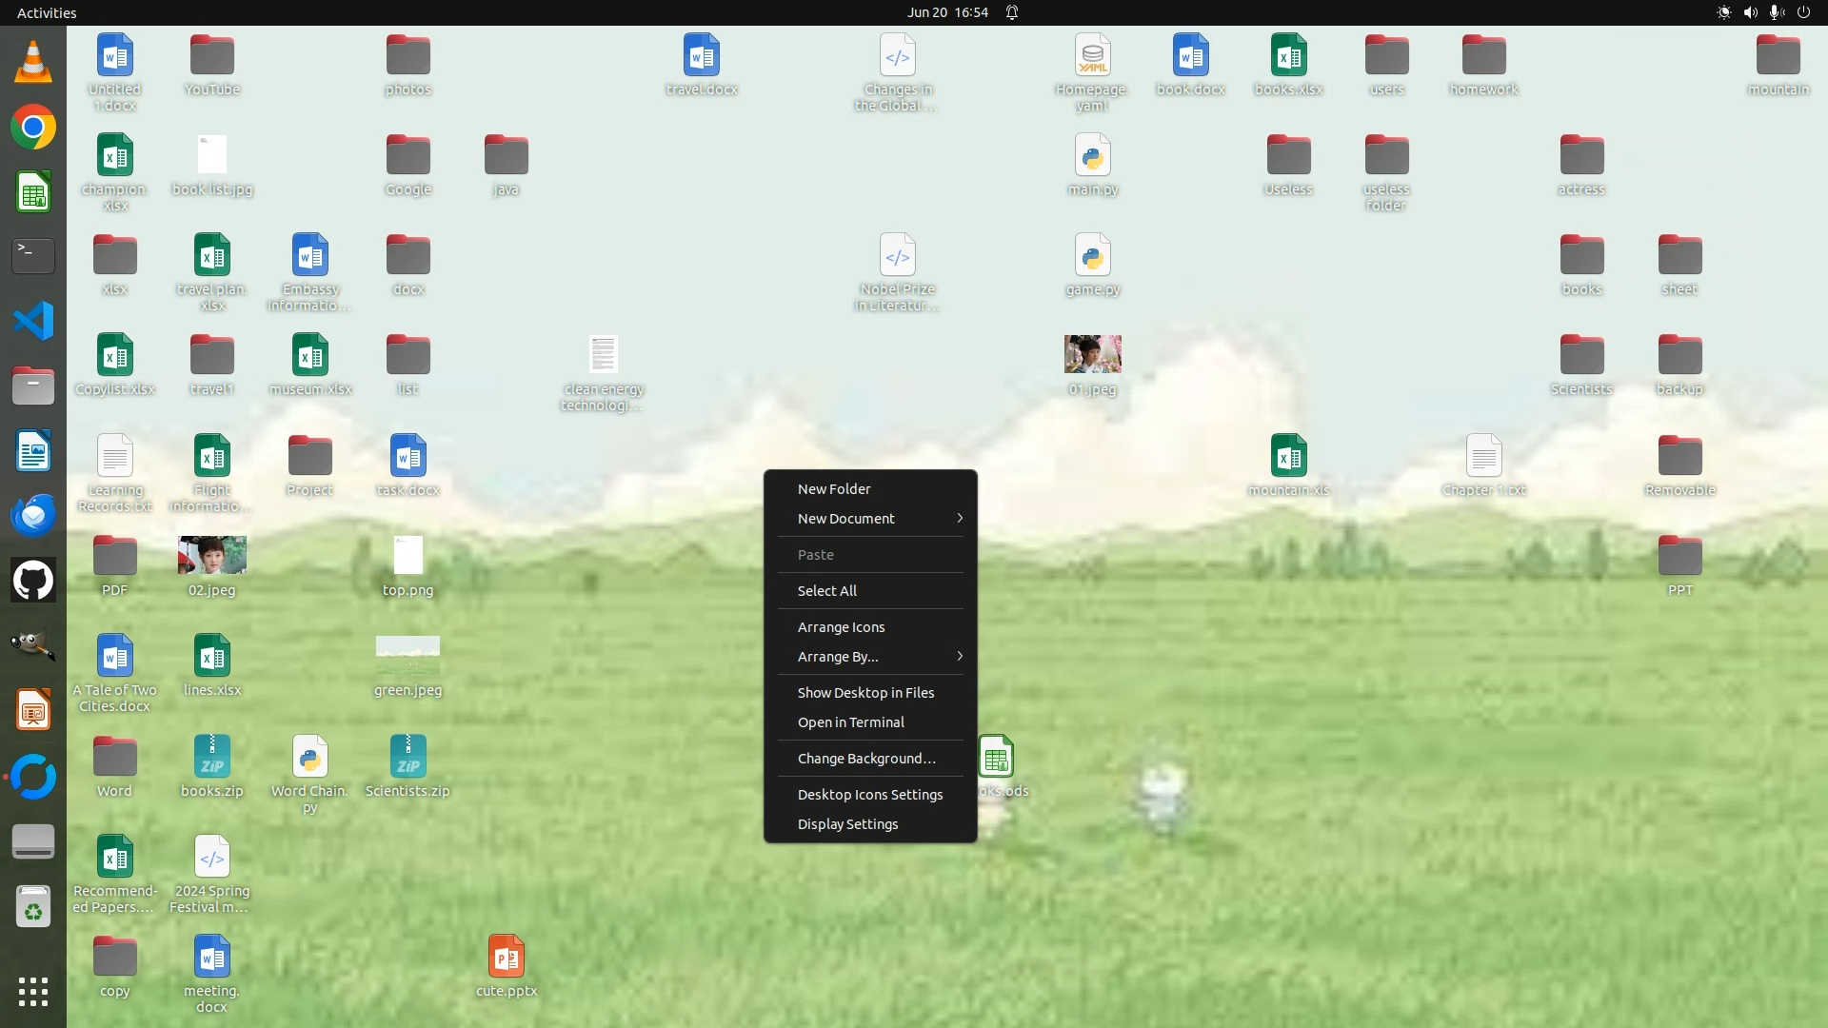Select the Scientists.zip archive icon

tap(407, 758)
